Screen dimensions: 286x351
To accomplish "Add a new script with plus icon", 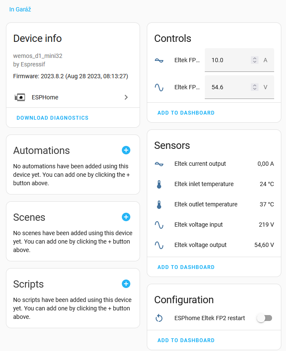I will 126,284.
